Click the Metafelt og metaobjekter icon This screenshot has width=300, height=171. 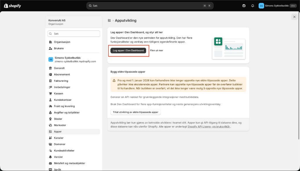tap(50, 163)
